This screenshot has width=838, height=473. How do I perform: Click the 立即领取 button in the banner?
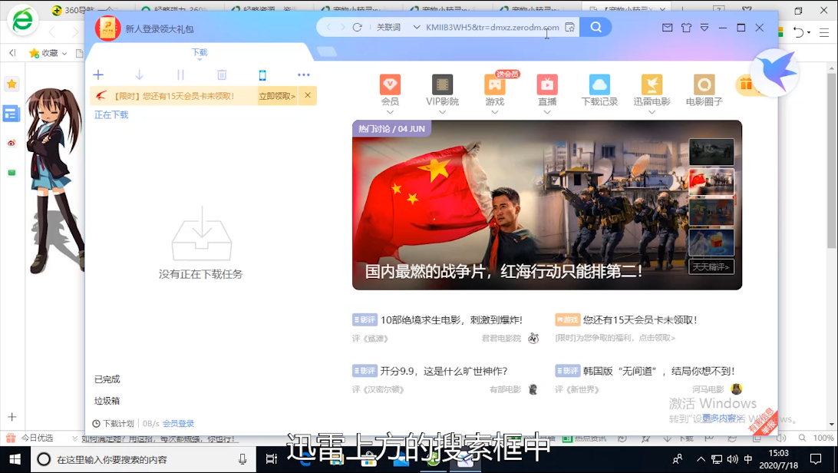tap(277, 96)
